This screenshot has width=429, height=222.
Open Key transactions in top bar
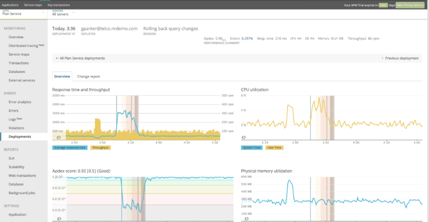click(x=59, y=5)
